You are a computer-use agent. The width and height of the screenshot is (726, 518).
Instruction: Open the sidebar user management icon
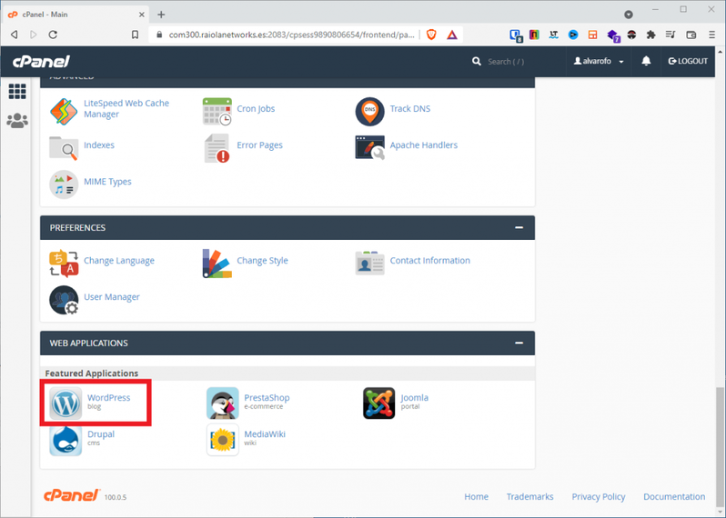(17, 121)
